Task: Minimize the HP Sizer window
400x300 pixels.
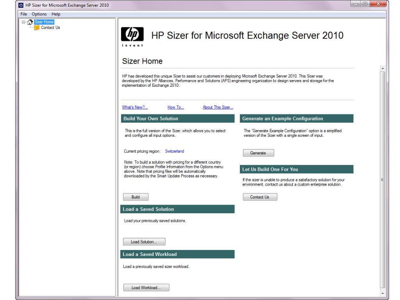Action: click(355, 4)
